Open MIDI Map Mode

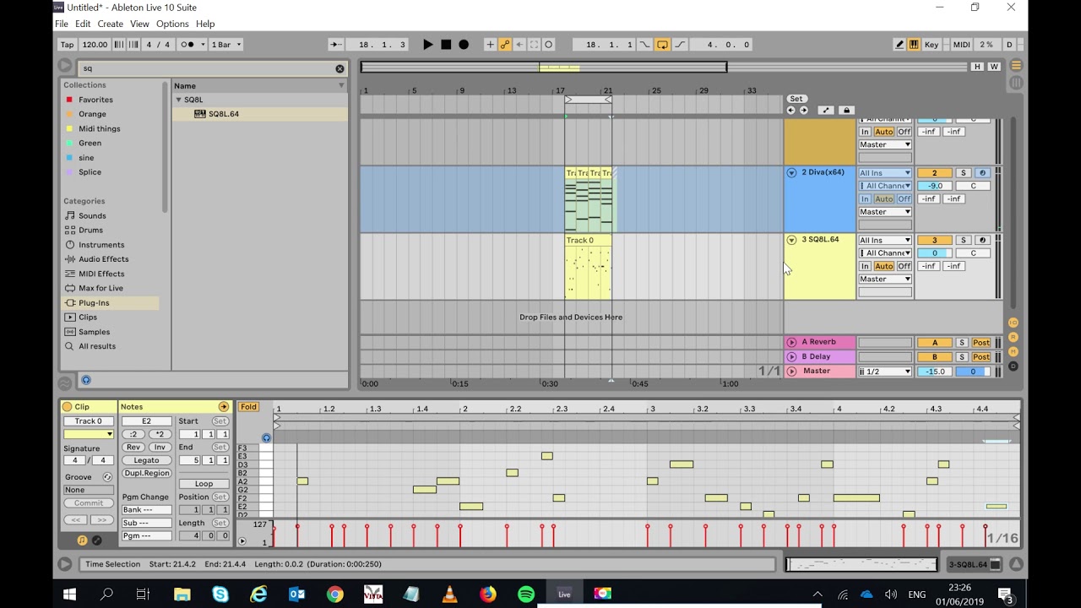[961, 45]
